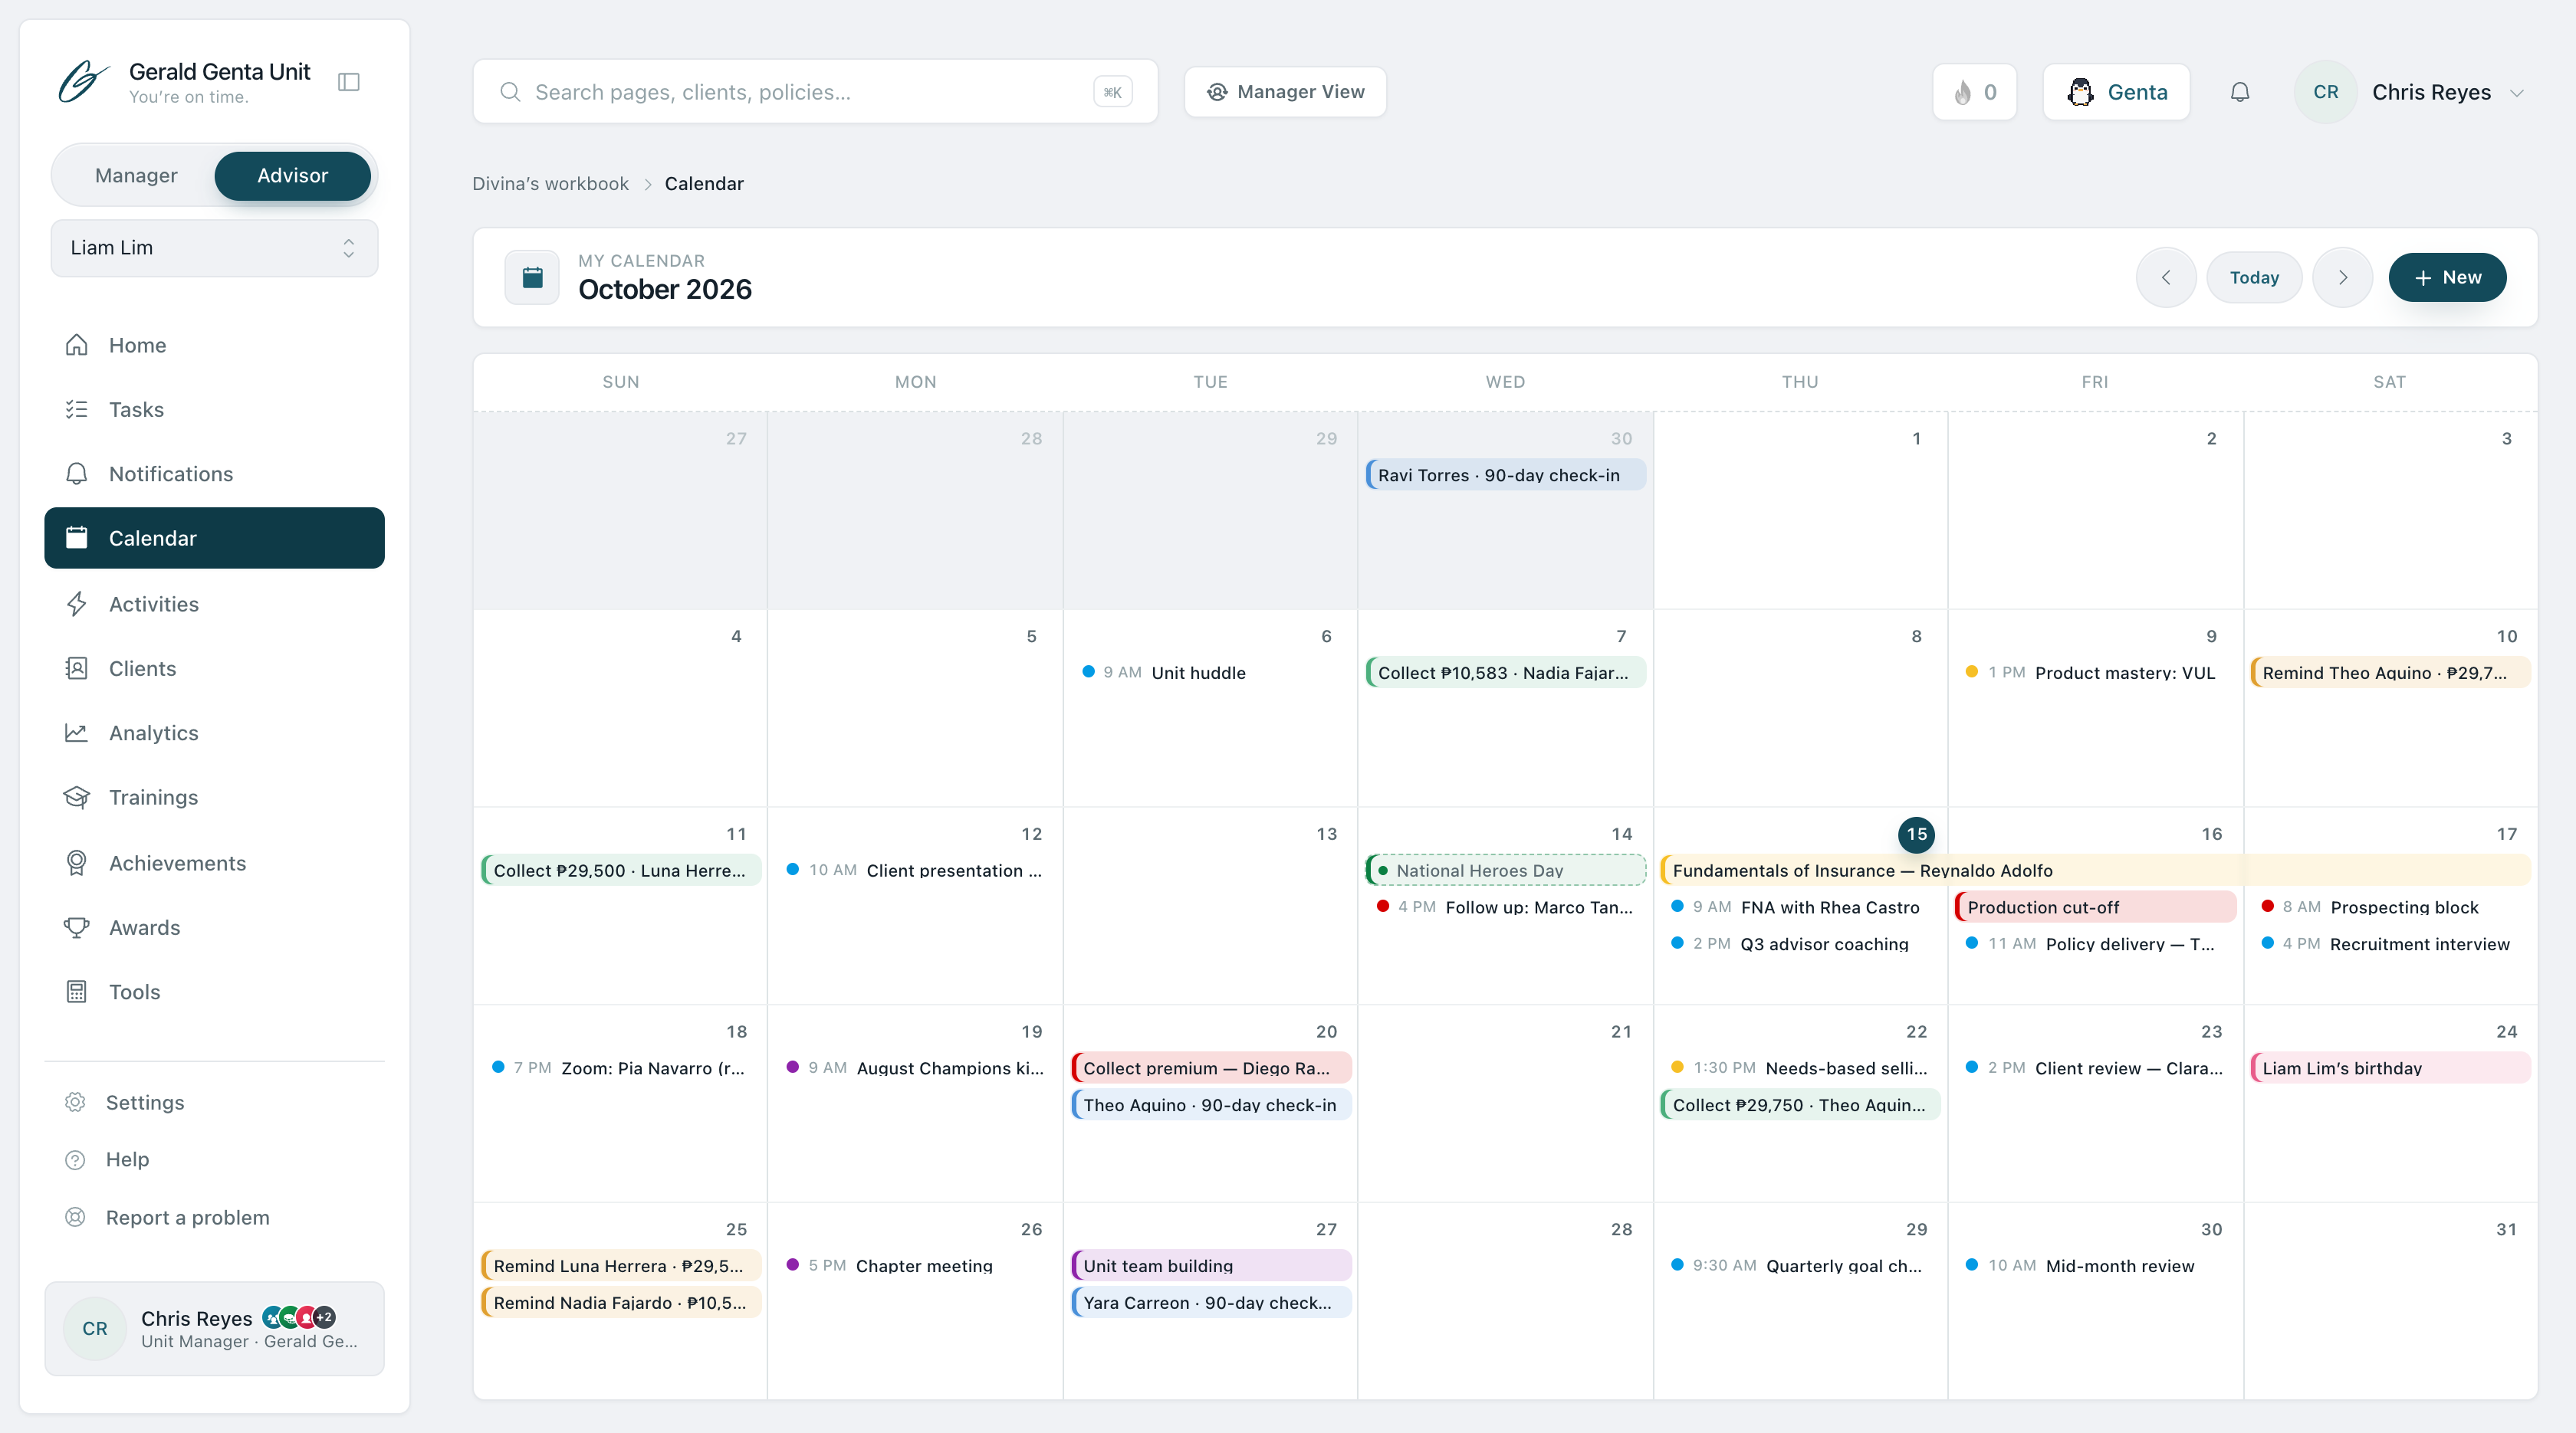Click Divina's workbook breadcrumb link
Screen dimensions: 2576x1433
[550, 184]
